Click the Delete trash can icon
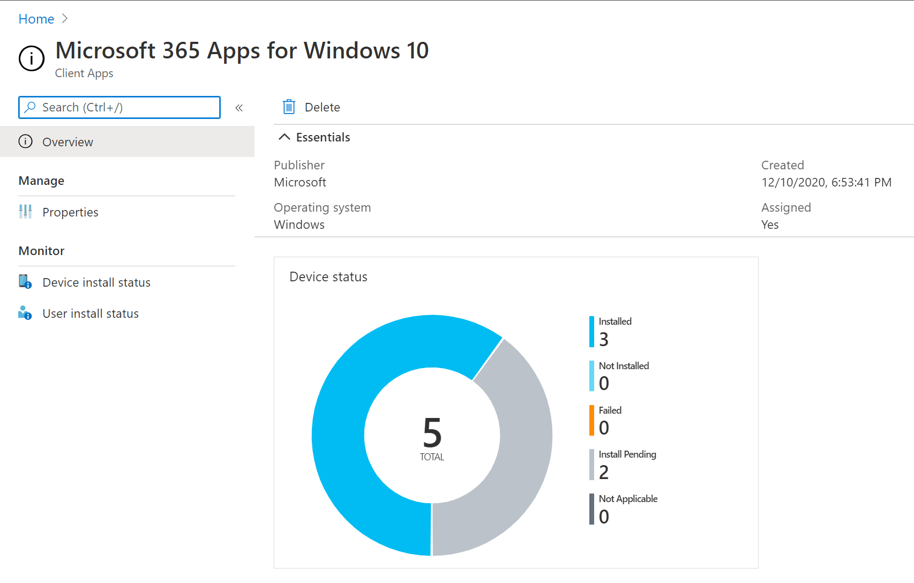 pyautogui.click(x=289, y=107)
